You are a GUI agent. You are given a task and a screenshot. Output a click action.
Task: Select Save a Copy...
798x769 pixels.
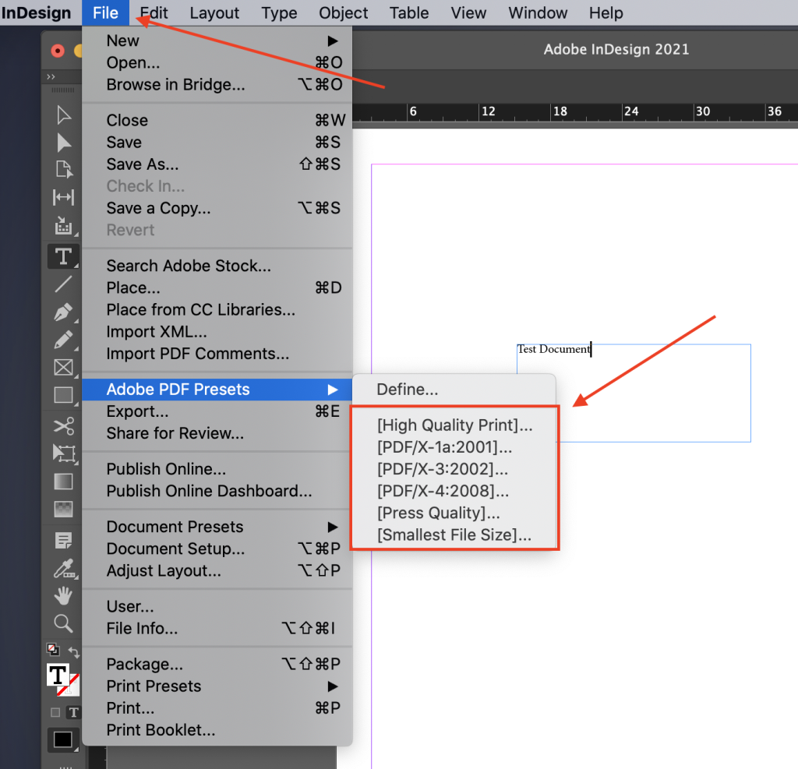(x=217, y=208)
